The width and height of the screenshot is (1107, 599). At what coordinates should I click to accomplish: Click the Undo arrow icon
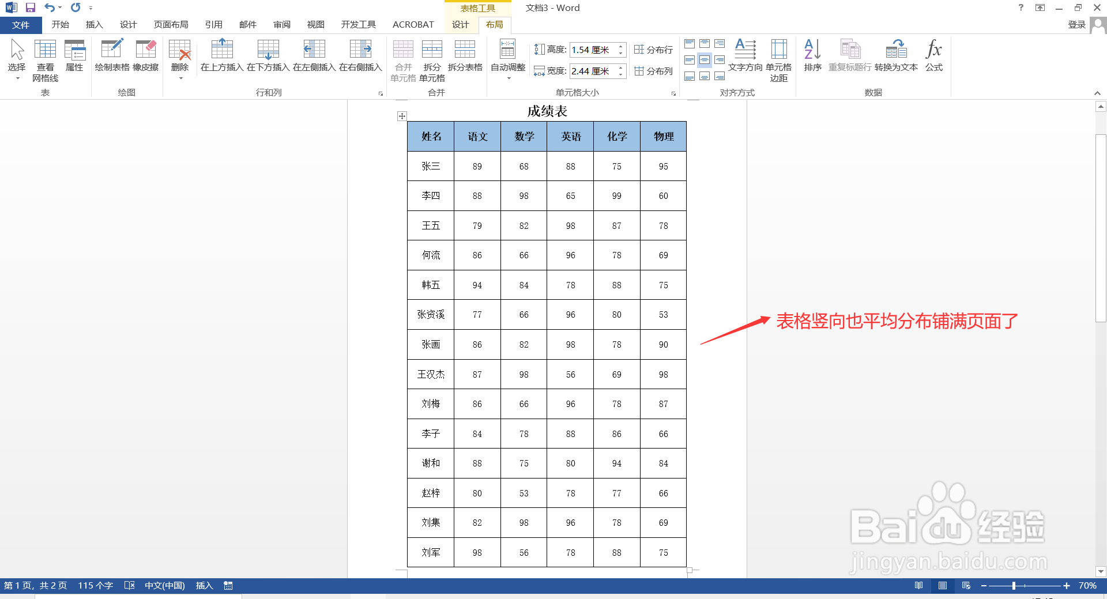click(x=50, y=7)
